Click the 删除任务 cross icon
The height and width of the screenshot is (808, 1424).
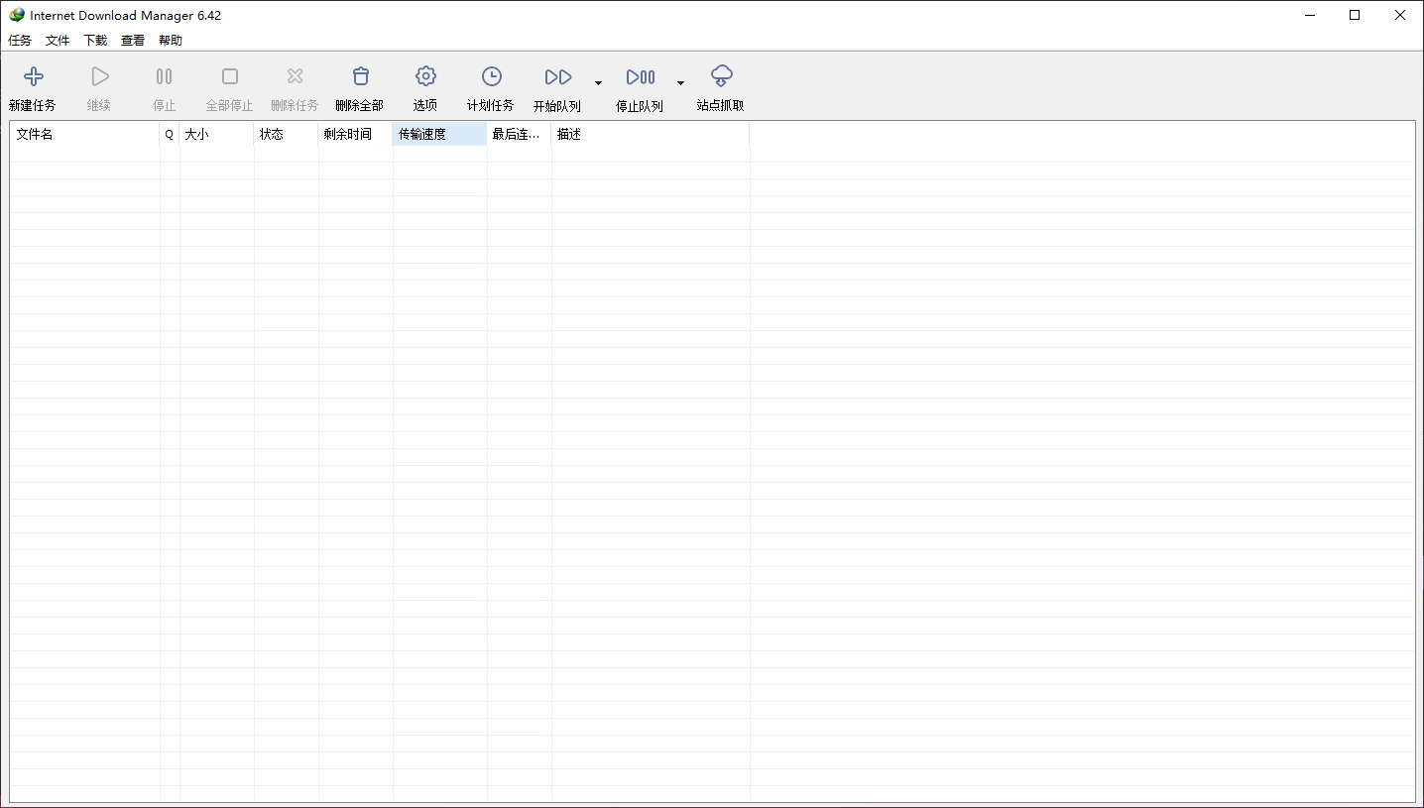click(x=295, y=76)
